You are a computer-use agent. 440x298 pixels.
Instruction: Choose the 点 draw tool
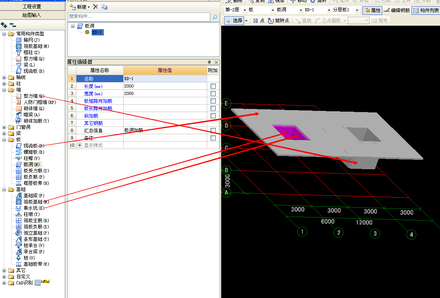(259, 21)
